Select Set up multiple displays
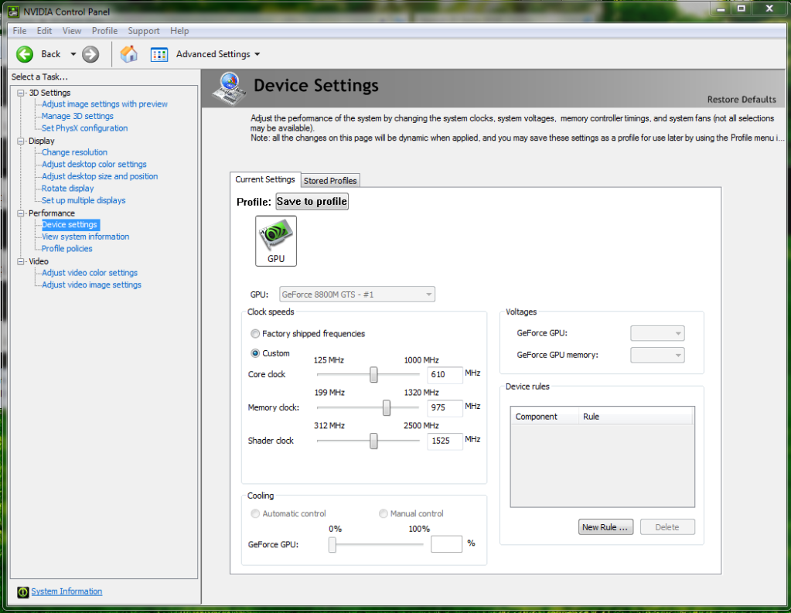The width and height of the screenshot is (791, 613). [x=84, y=201]
